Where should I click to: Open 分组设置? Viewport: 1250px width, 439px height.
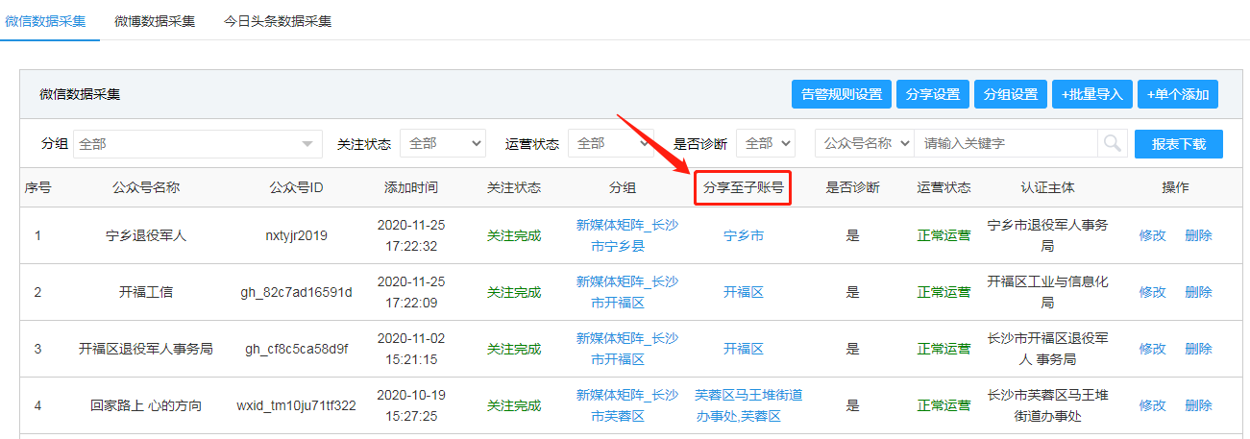pos(1010,94)
